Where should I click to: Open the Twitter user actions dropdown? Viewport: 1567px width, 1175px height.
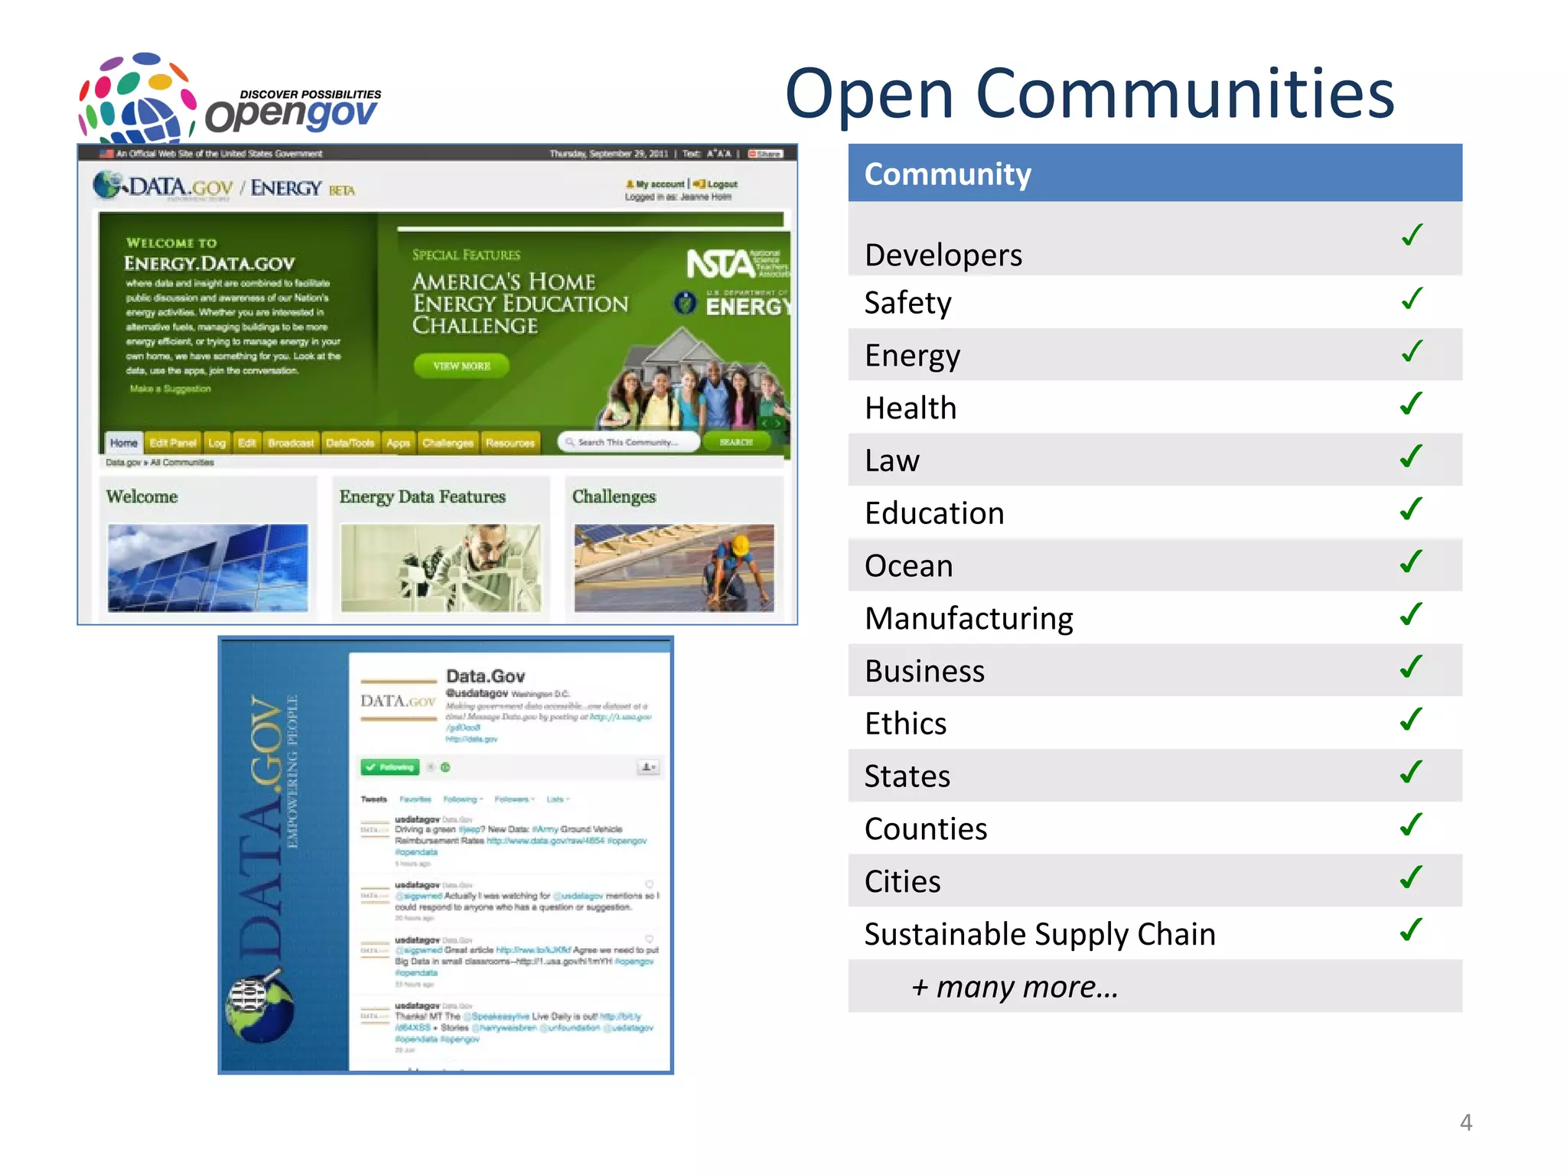[x=648, y=767]
